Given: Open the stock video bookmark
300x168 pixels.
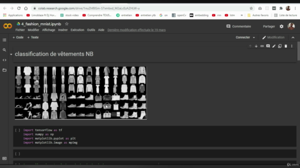Looking at the screenshot, I should click(x=69, y=15).
